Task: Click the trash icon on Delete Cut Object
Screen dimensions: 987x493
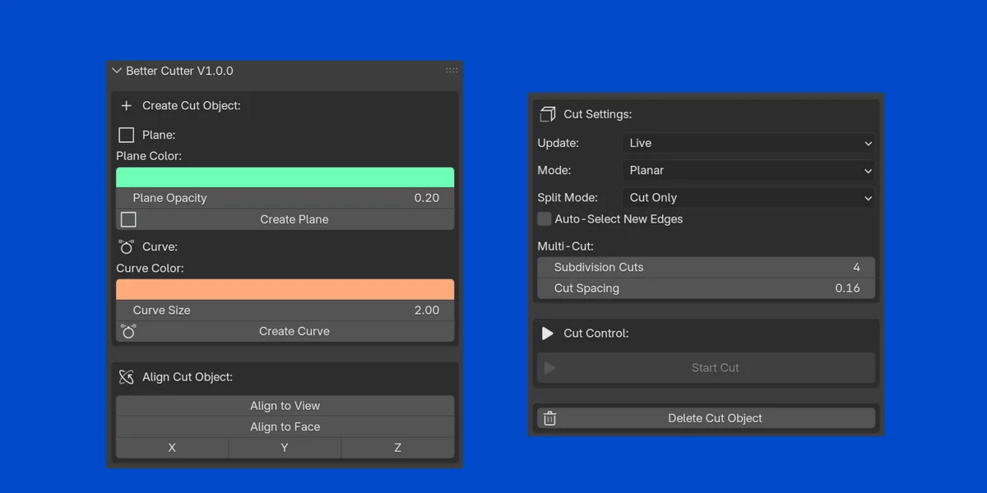Action: pos(549,418)
